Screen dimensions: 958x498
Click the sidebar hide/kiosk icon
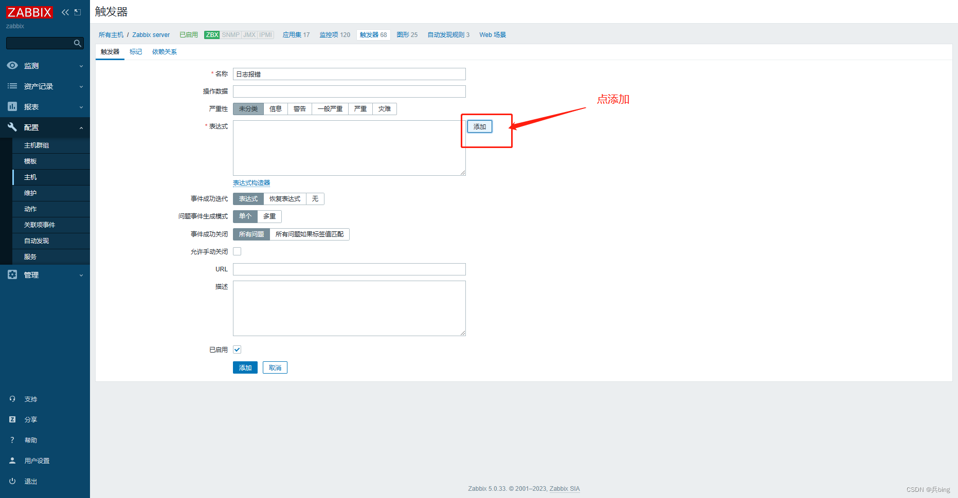(78, 12)
